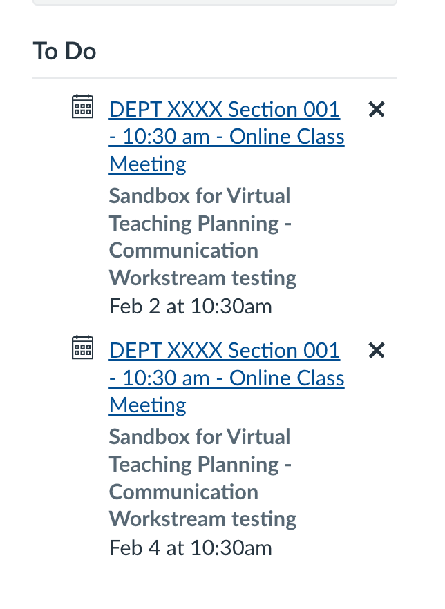The height and width of the screenshot is (609, 445).
Task: Click the word "Meeting" in the Feb 4 link
Action: pos(147,405)
